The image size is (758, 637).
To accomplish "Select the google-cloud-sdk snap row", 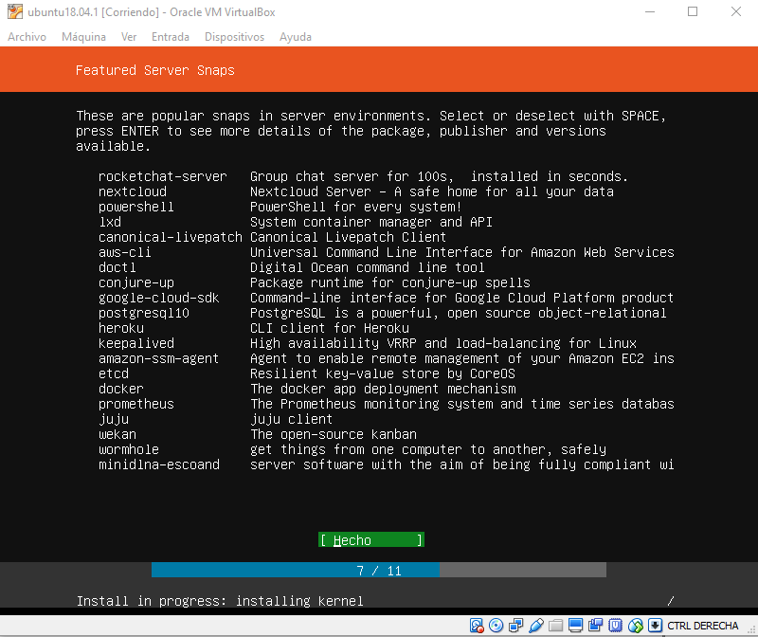I will [387, 298].
